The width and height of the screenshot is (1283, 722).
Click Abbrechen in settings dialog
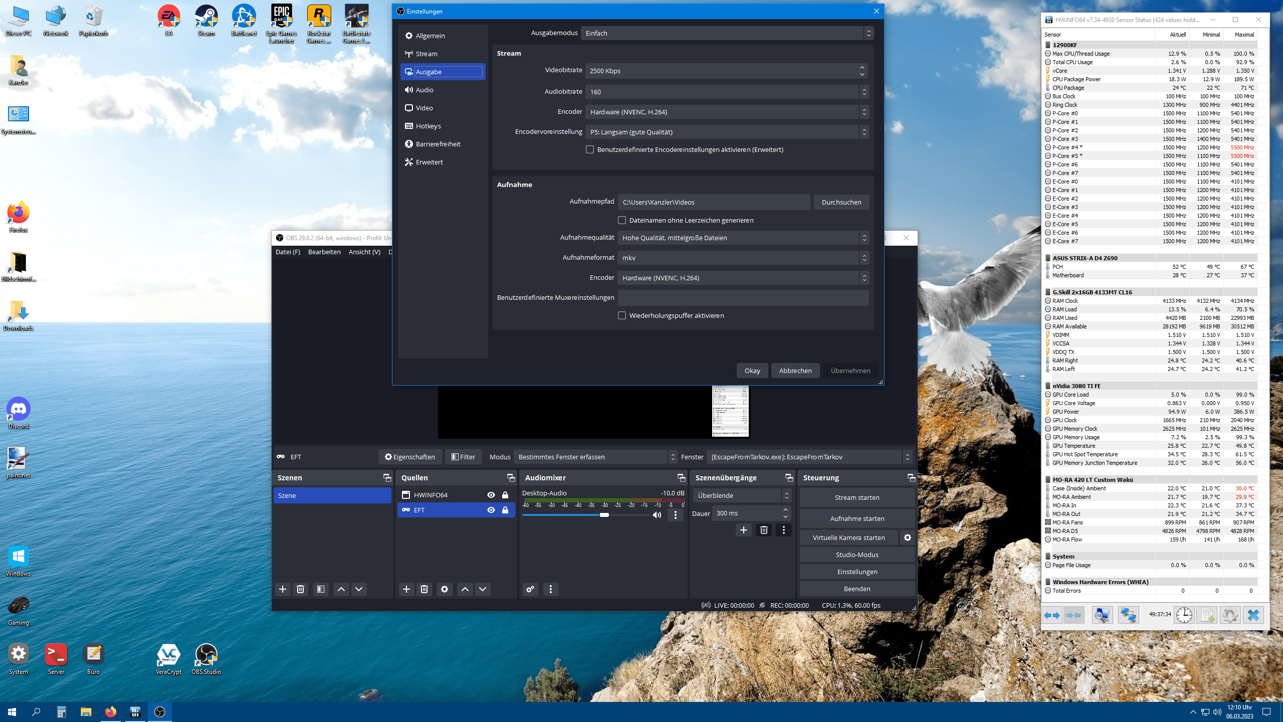coord(795,371)
